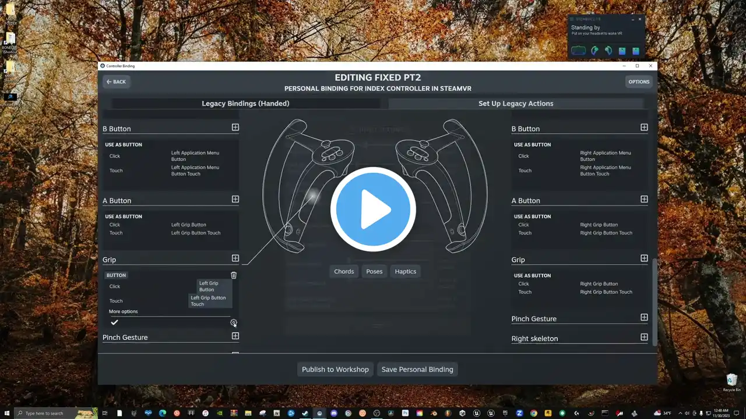Click the video play overlay button
Image resolution: width=746 pixels, height=419 pixels.
[373, 209]
